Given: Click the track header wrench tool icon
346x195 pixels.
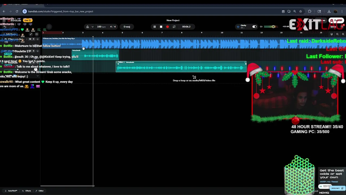Looking at the screenshot, I should [x=31, y=34].
